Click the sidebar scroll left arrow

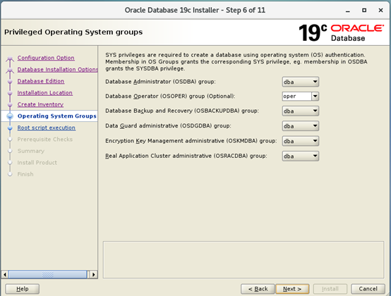5,275
